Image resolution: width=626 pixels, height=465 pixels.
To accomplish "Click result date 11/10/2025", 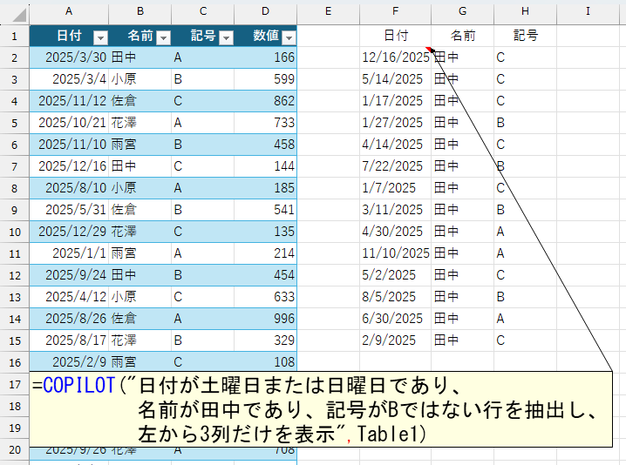I will coord(395,253).
